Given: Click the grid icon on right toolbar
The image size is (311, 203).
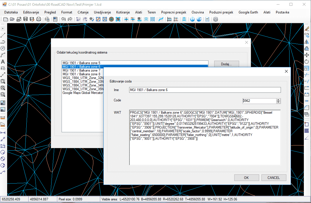Looking at the screenshot, I should [x=307, y=131].
